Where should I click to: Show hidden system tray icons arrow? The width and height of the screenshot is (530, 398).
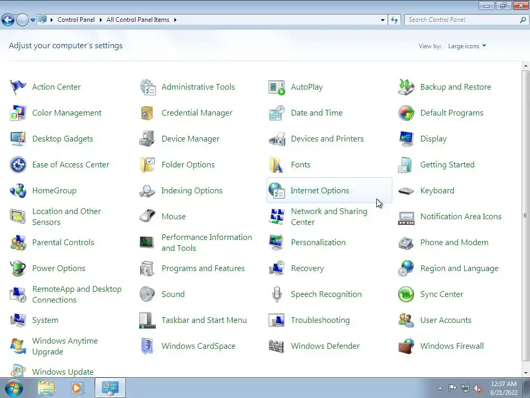440,388
